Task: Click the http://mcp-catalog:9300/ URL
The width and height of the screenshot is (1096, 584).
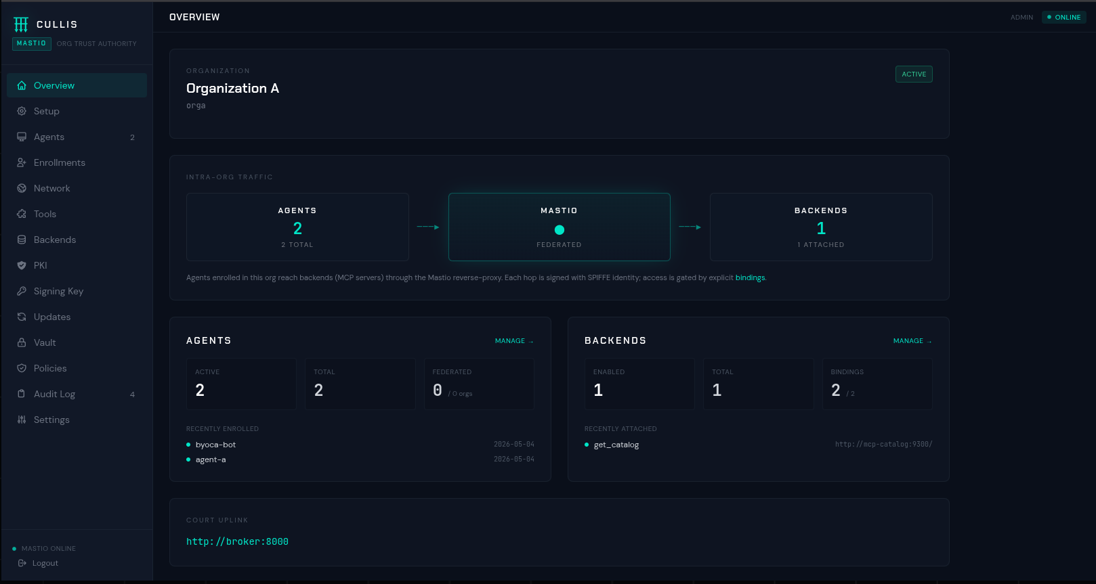Action: 883,445
